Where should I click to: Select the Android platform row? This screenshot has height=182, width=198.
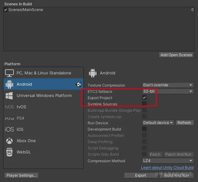pos(43,84)
